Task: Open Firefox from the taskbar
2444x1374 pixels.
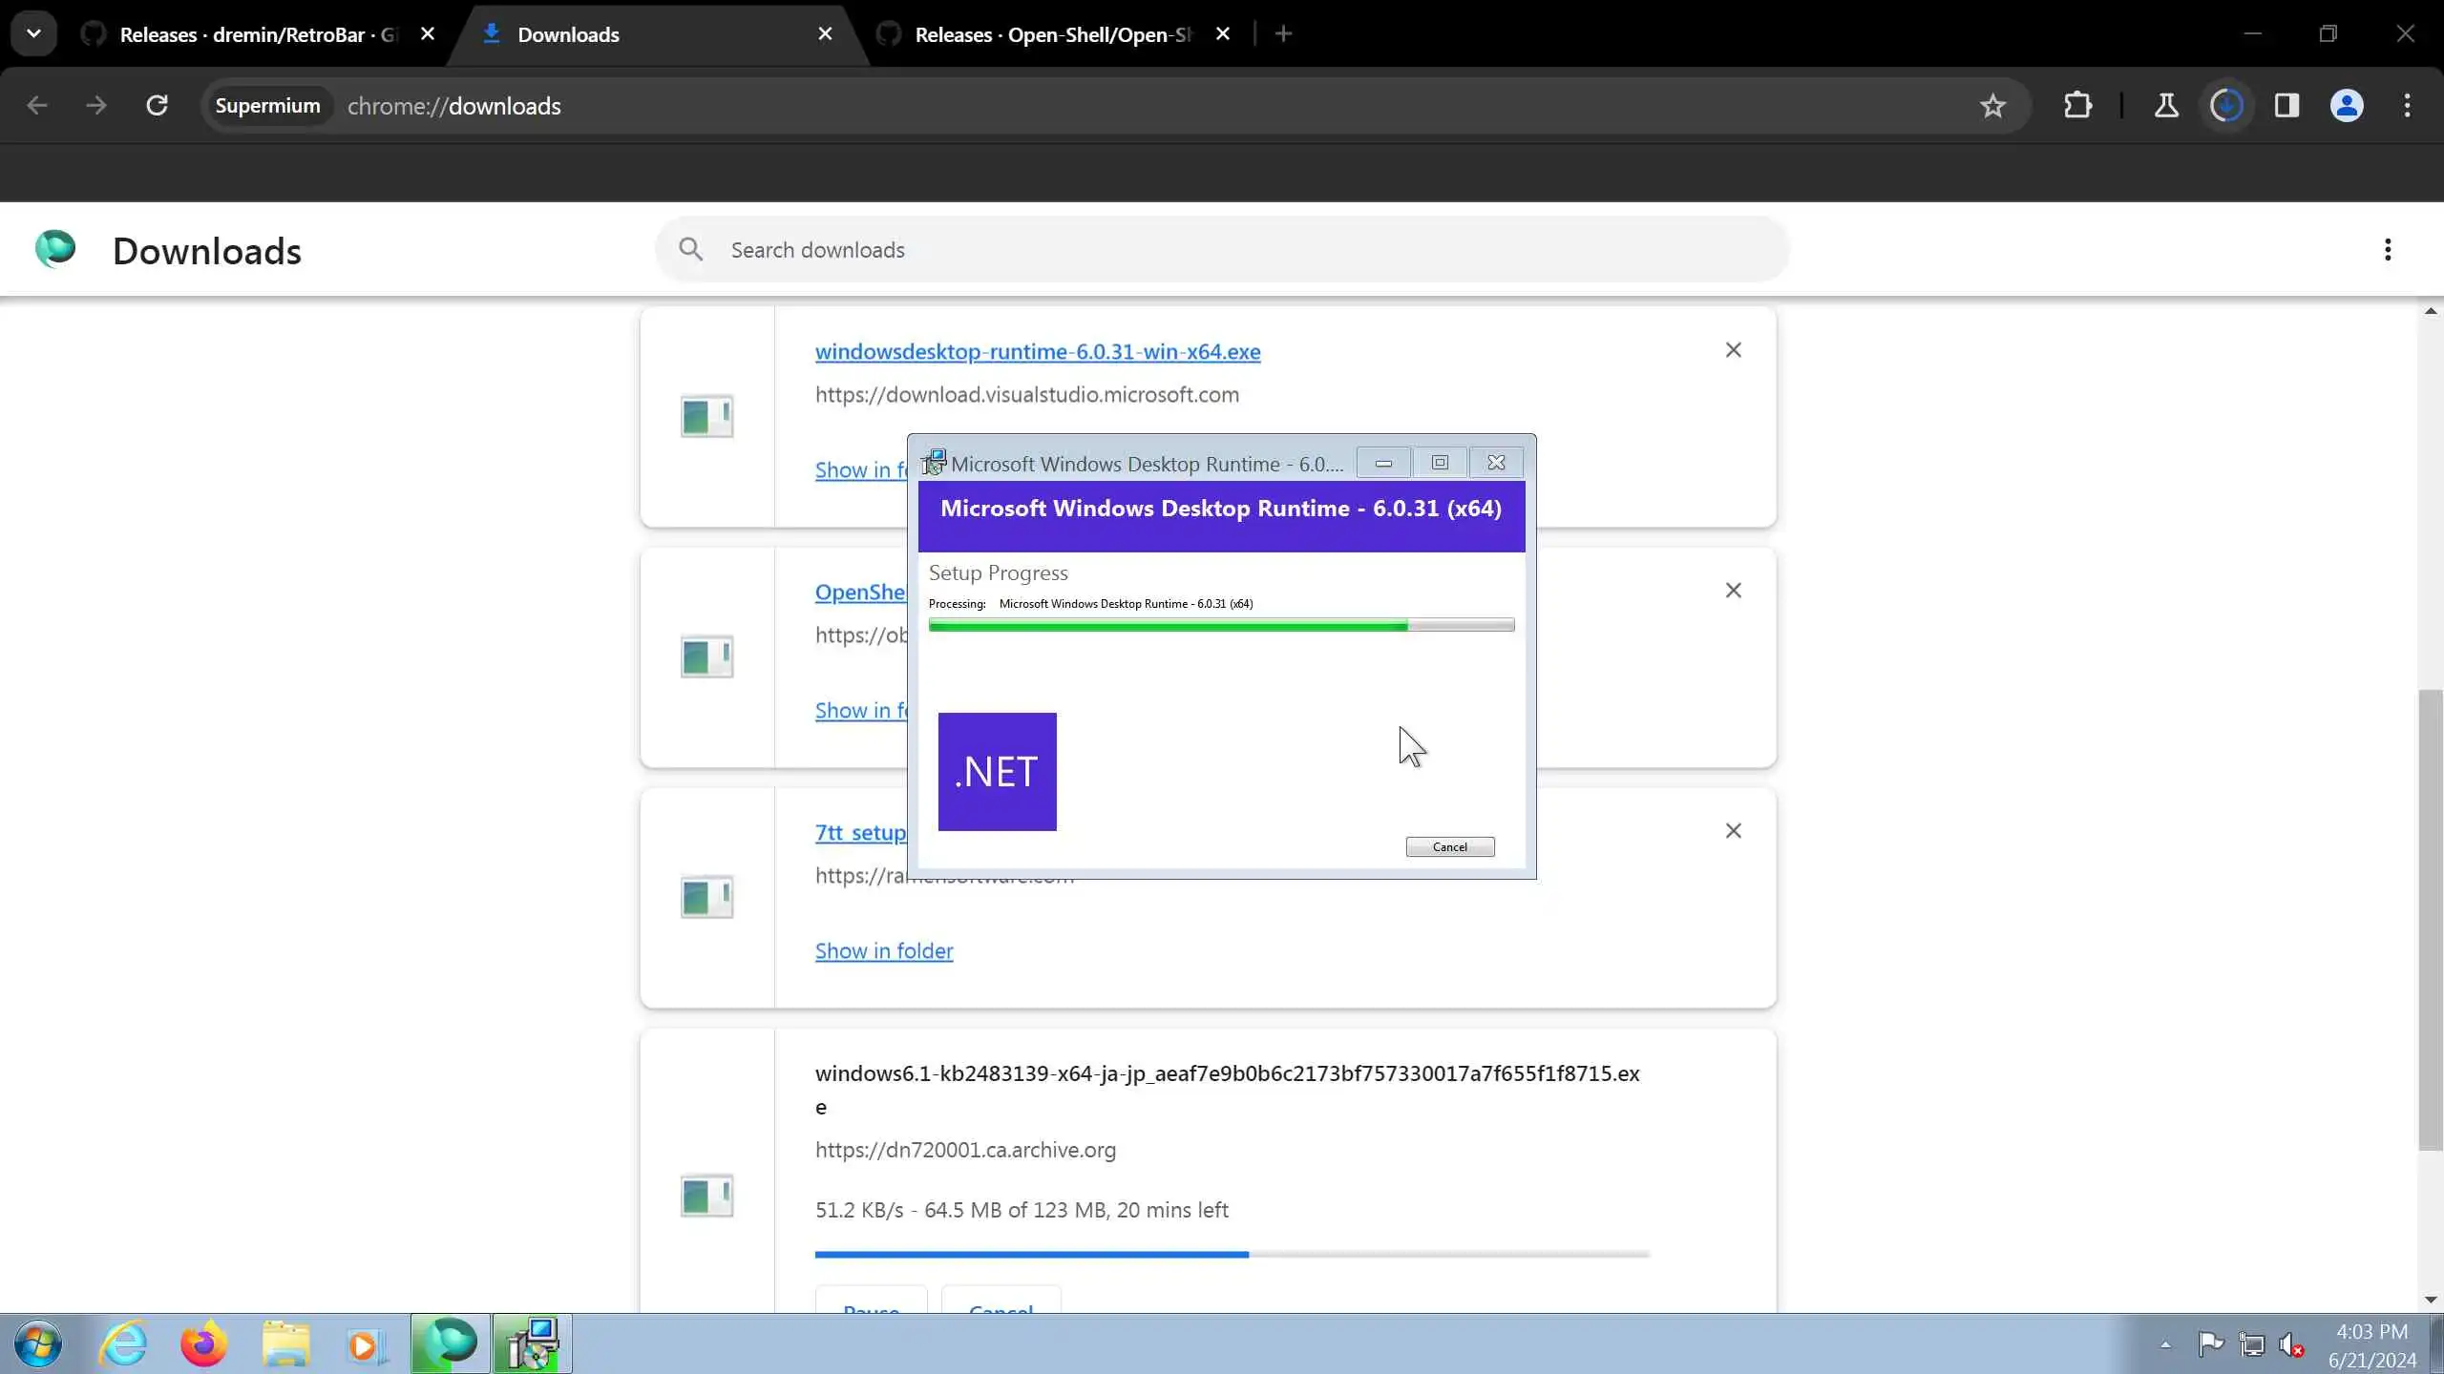Action: click(x=203, y=1344)
